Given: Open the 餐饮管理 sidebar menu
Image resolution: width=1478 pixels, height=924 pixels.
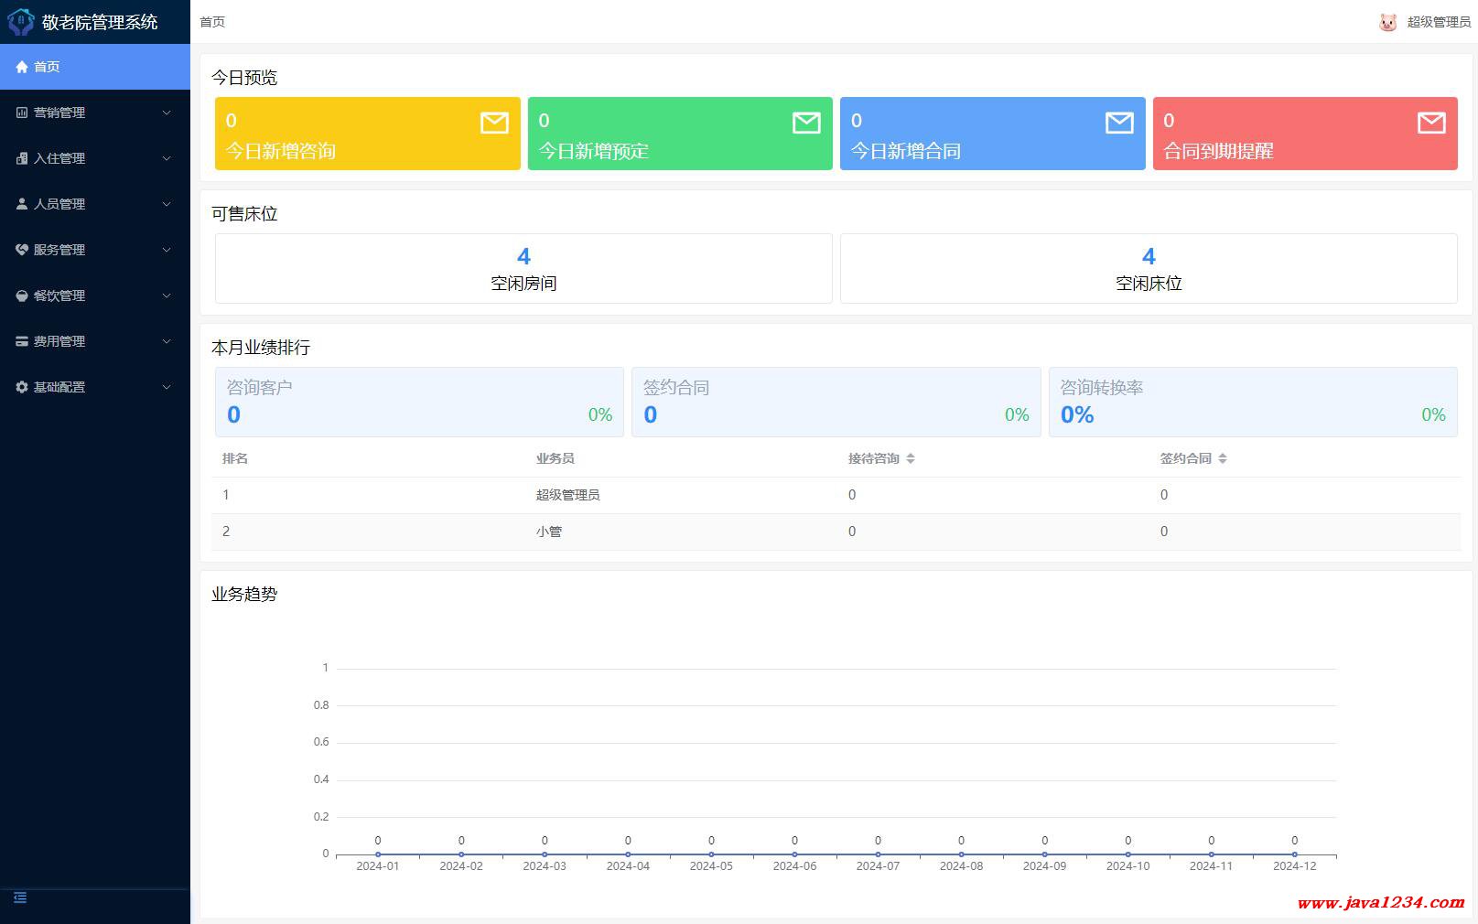Looking at the screenshot, I should pyautogui.click(x=95, y=295).
